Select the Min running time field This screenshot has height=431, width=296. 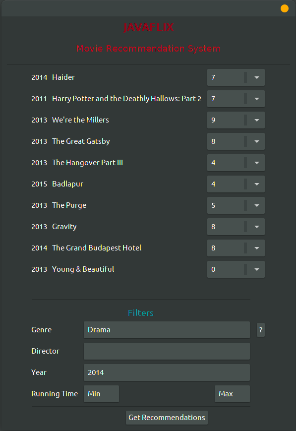102,394
